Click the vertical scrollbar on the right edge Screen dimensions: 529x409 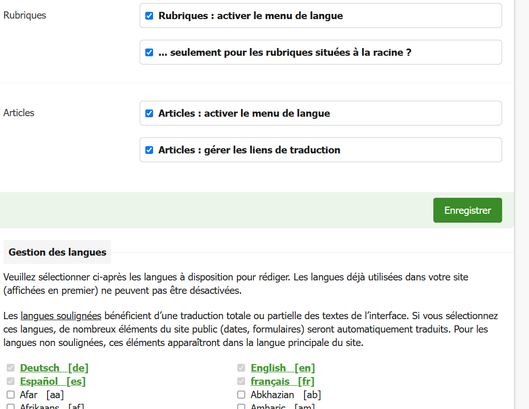tap(521, 207)
